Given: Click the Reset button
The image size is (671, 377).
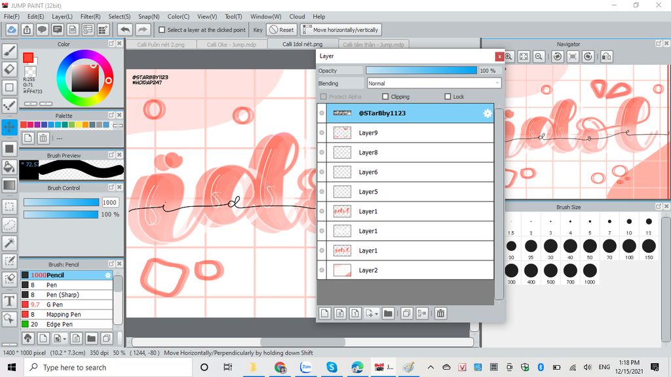Looking at the screenshot, I should click(x=282, y=30).
